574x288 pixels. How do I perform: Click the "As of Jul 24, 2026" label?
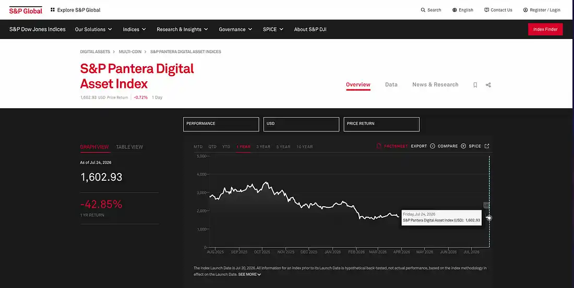(95, 162)
